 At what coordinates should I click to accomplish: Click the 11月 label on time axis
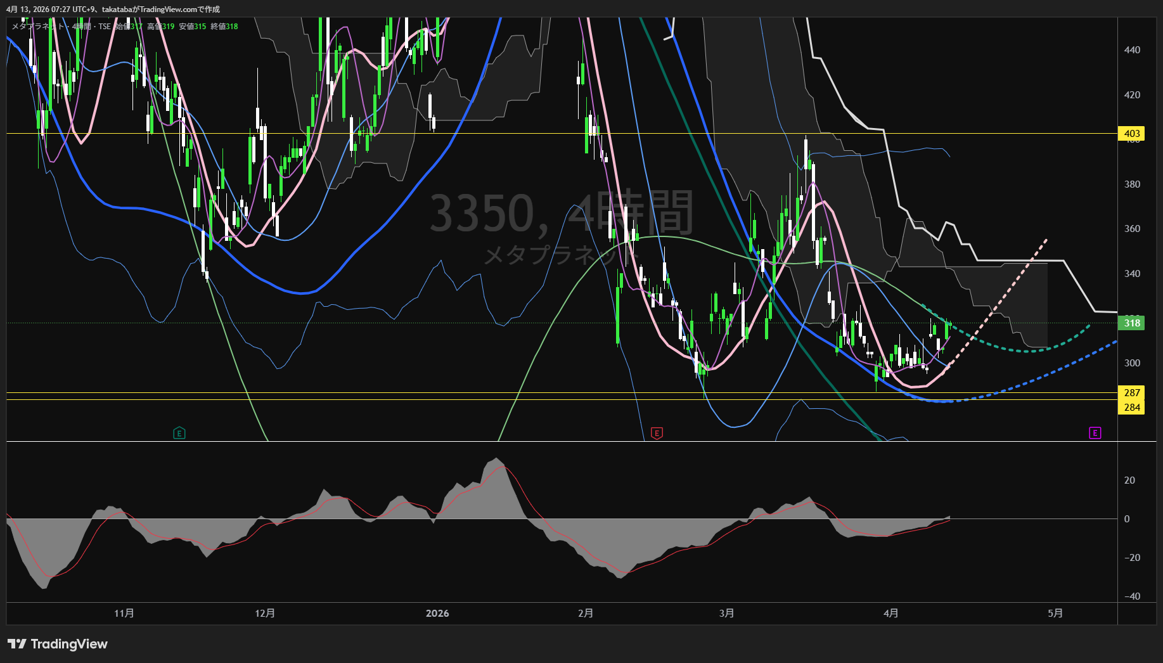coord(124,614)
